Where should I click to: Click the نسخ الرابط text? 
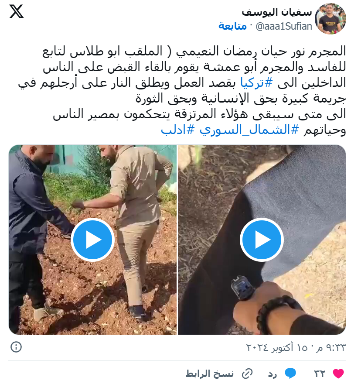point(210,374)
